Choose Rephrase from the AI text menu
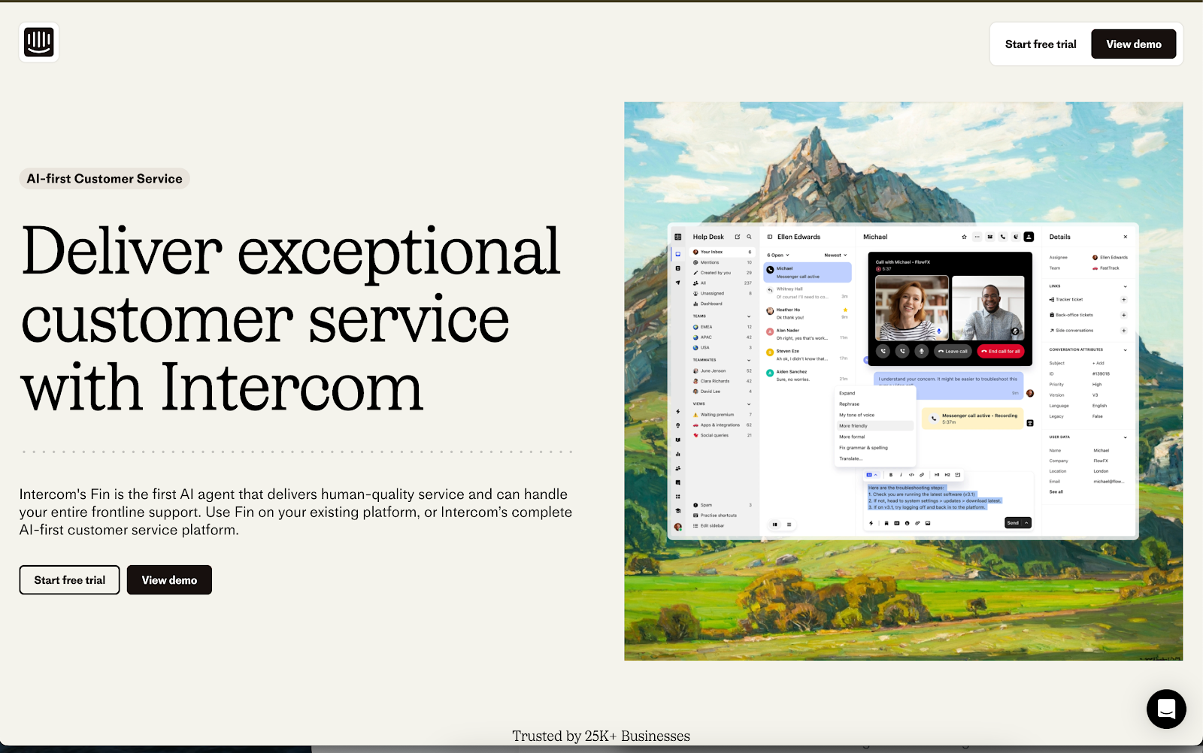 pyautogui.click(x=849, y=404)
